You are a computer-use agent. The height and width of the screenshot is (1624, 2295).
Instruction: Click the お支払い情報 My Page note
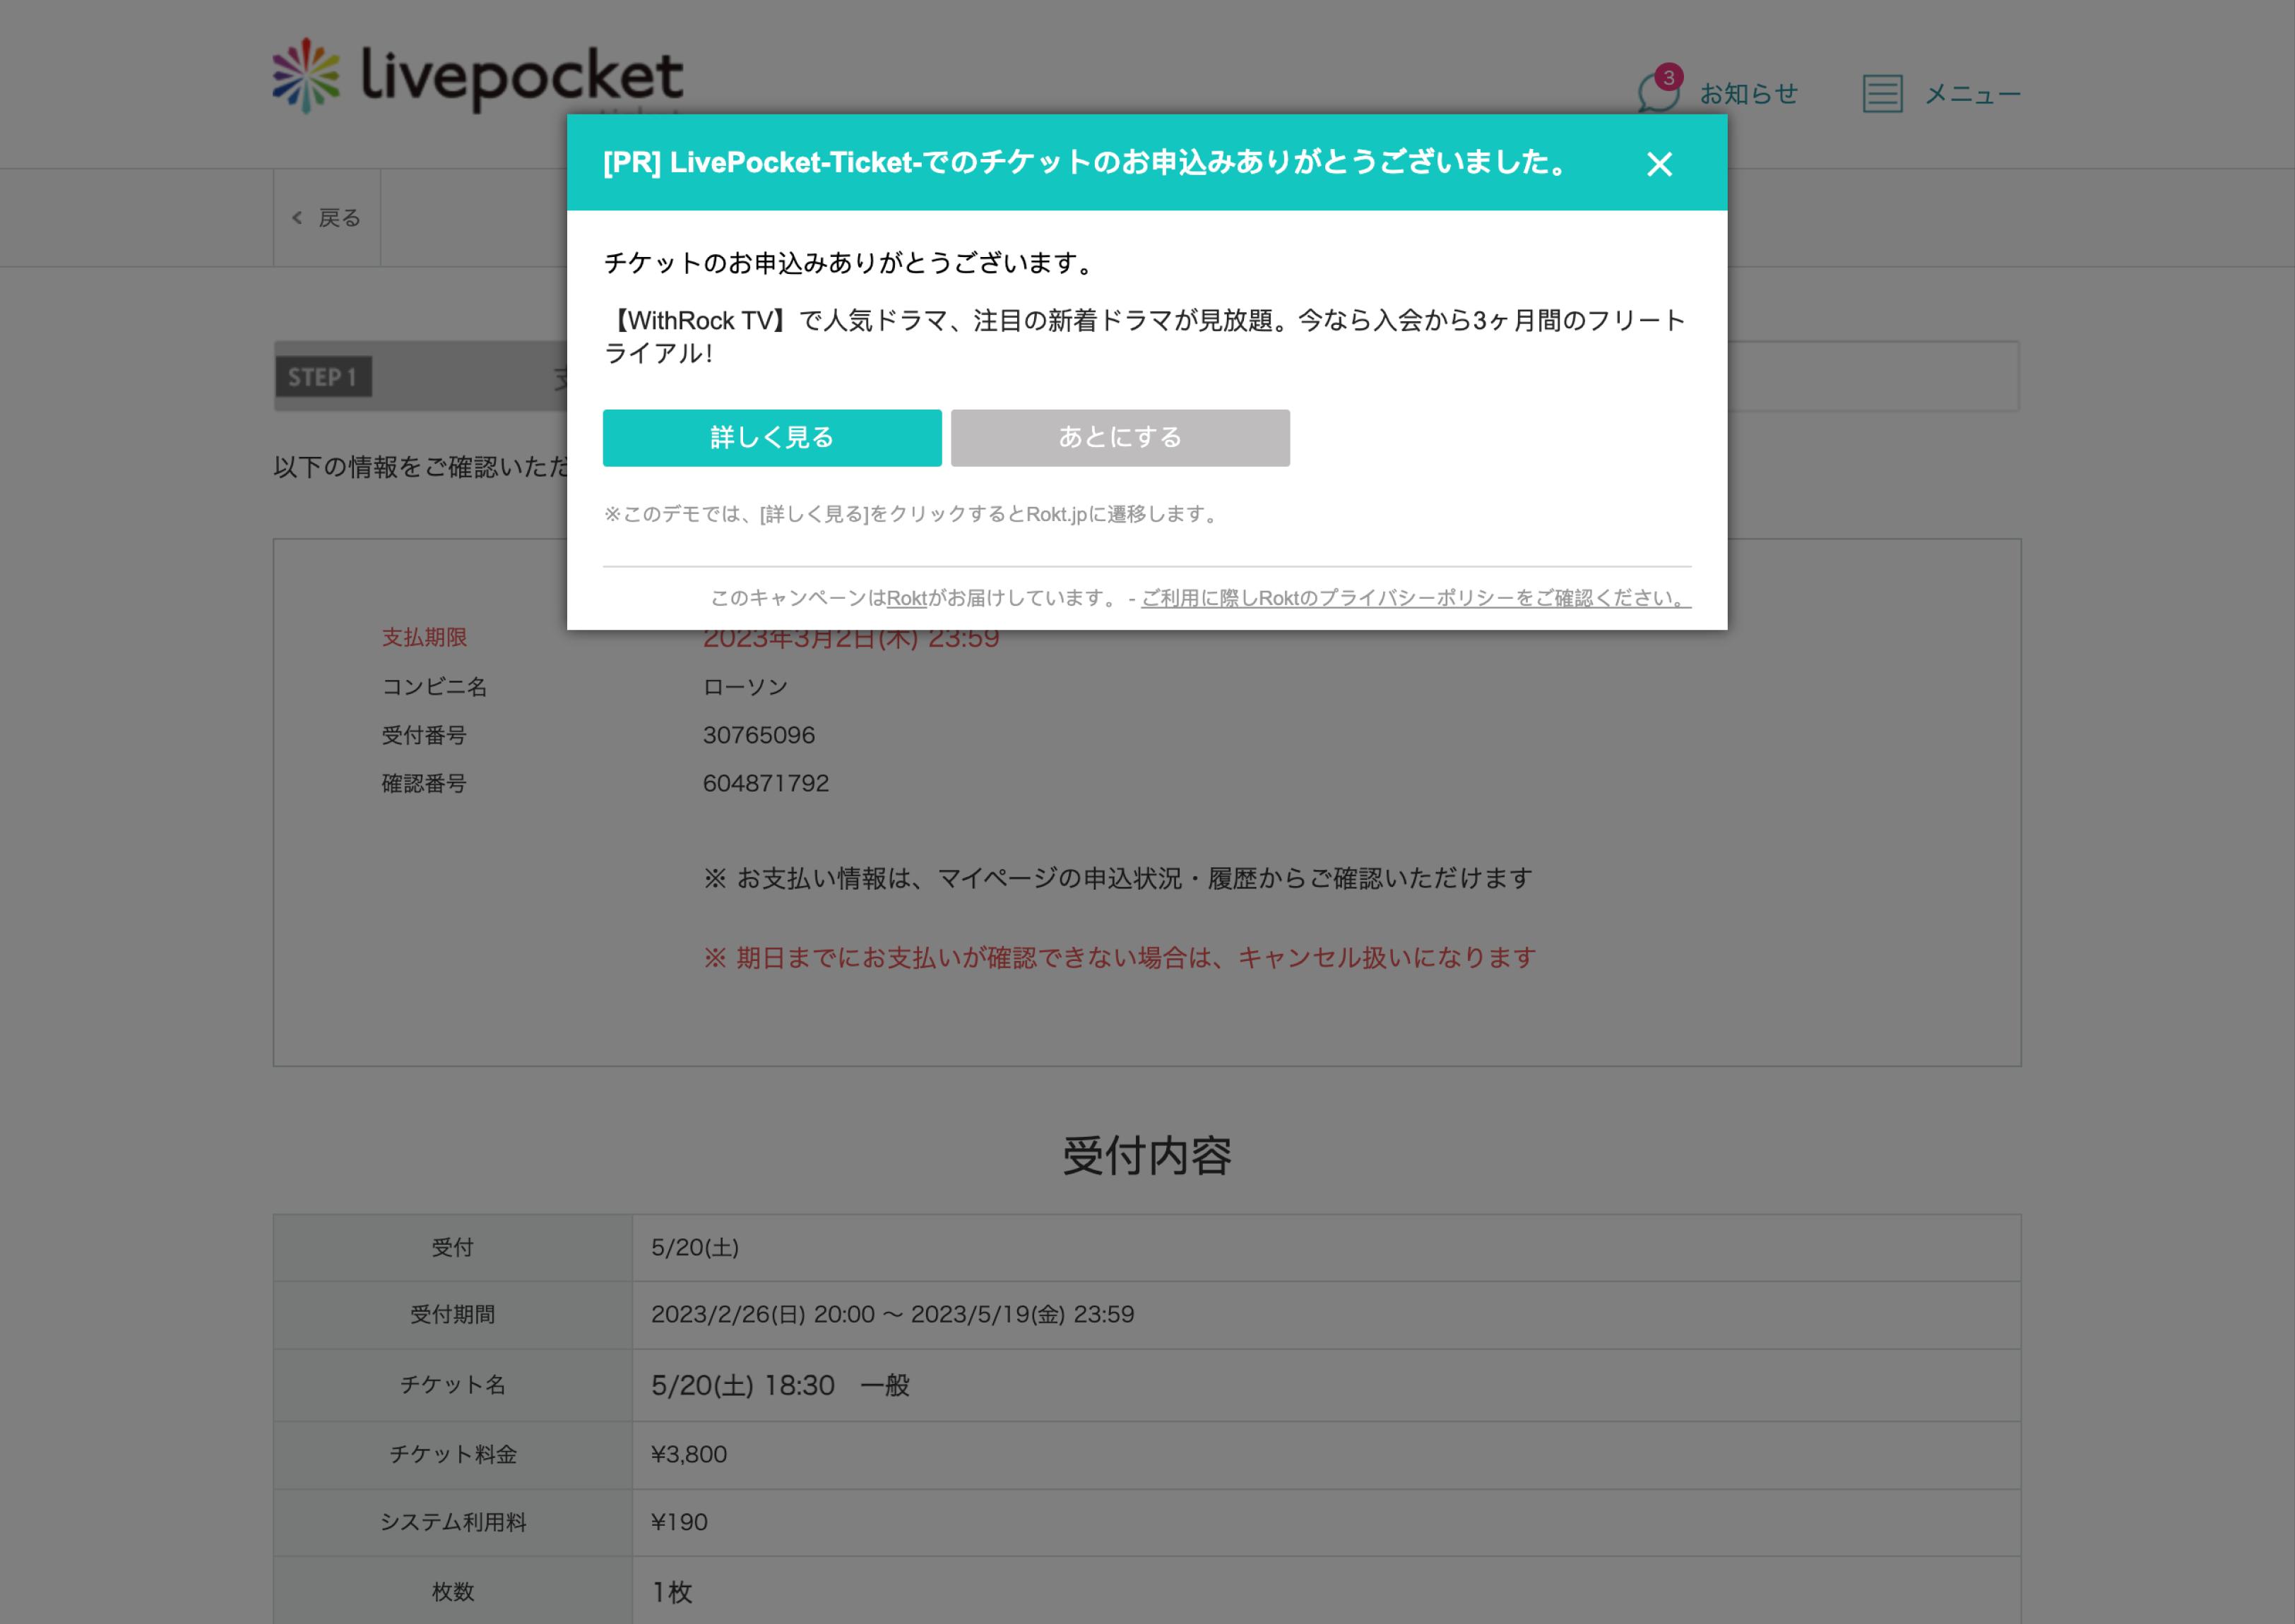[x=1117, y=879]
